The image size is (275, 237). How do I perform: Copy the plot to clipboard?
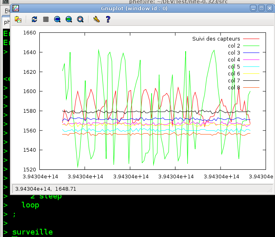[18, 19]
